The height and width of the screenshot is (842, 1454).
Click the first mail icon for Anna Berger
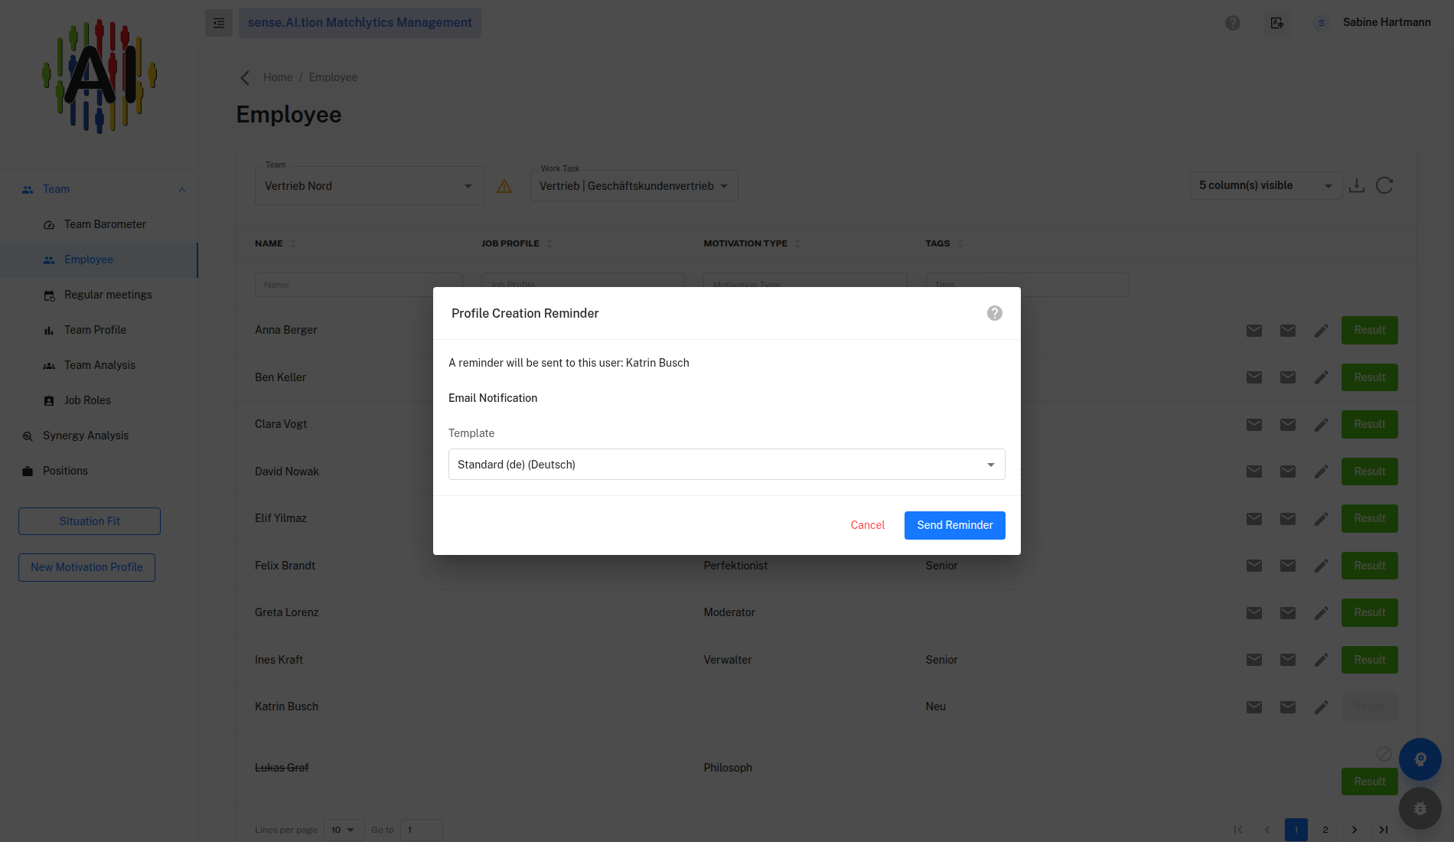click(x=1254, y=331)
